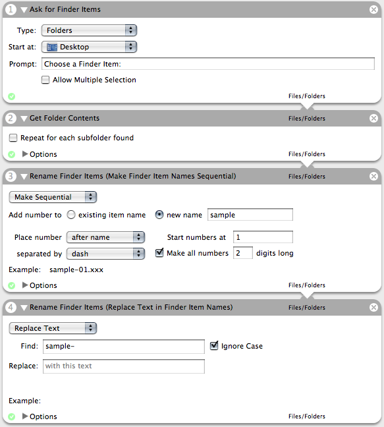
Task: Click step number 4 badge
Action: [11, 308]
